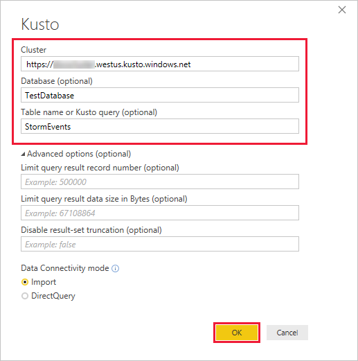Close the Kusto dialog with X
This screenshot has height=361, width=358.
pos(342,10)
